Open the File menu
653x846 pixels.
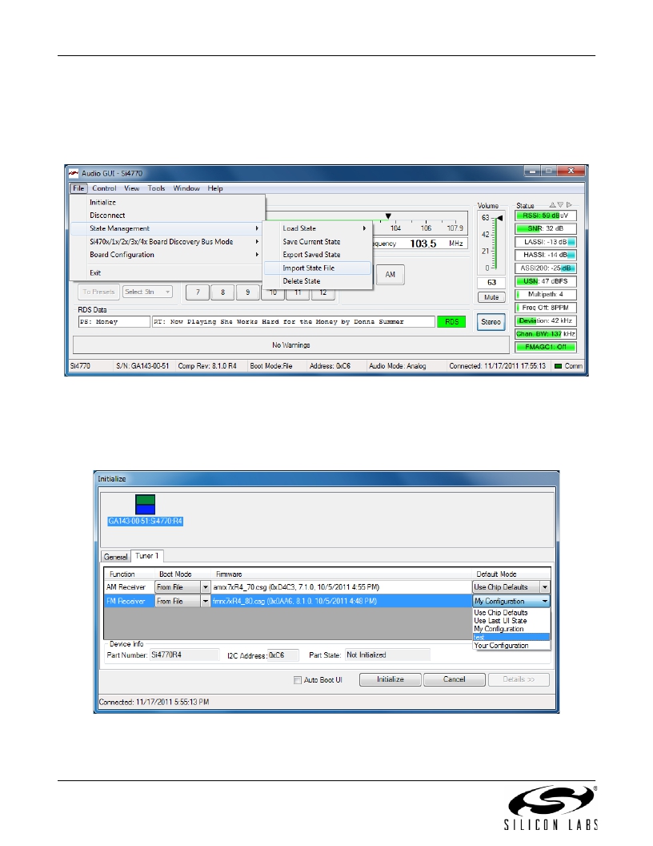click(x=78, y=188)
